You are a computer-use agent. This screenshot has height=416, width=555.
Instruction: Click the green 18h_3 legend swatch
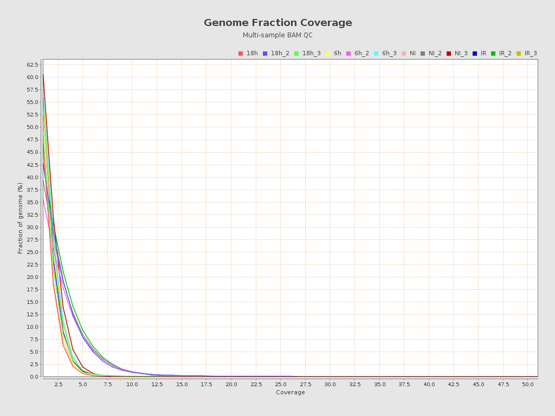coord(296,54)
